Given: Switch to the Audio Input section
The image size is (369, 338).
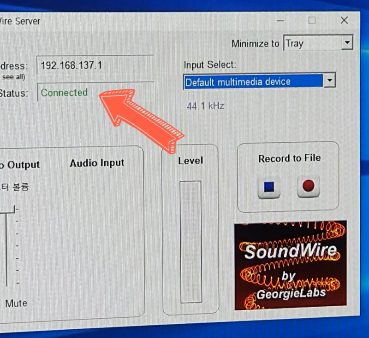Looking at the screenshot, I should (x=96, y=163).
